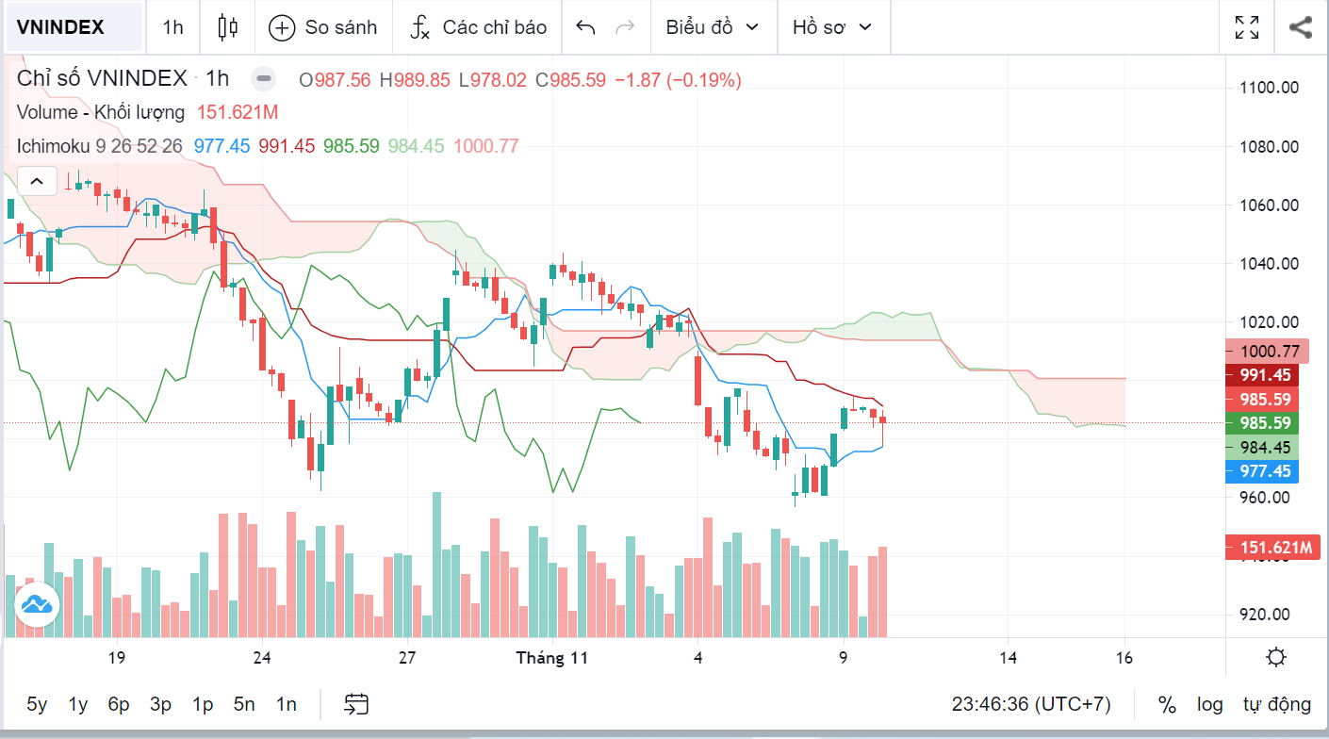This screenshot has width=1329, height=739.
Task: Click the 151.621M volume axis label
Action: (x=1272, y=548)
